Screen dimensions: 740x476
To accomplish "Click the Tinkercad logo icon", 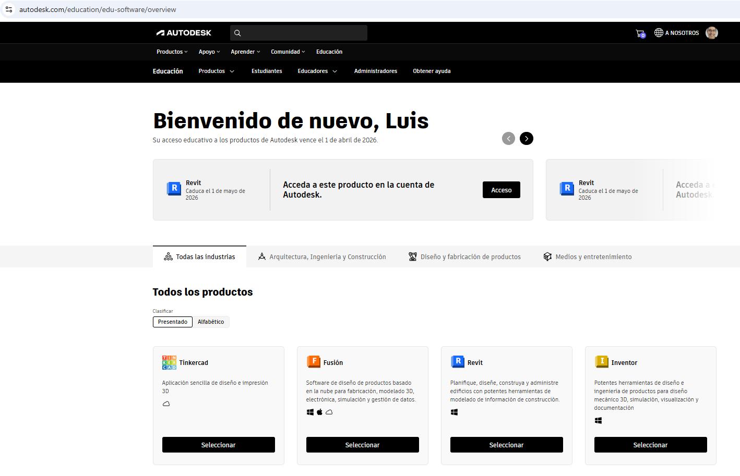I will point(169,362).
